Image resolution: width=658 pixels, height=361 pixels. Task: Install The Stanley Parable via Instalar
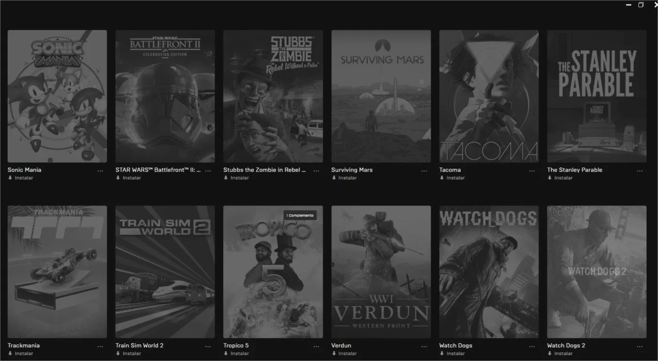pos(560,178)
